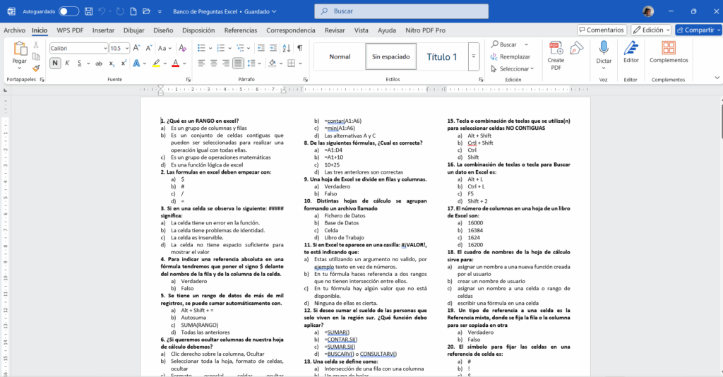Click the Multilevel list icon

240,48
